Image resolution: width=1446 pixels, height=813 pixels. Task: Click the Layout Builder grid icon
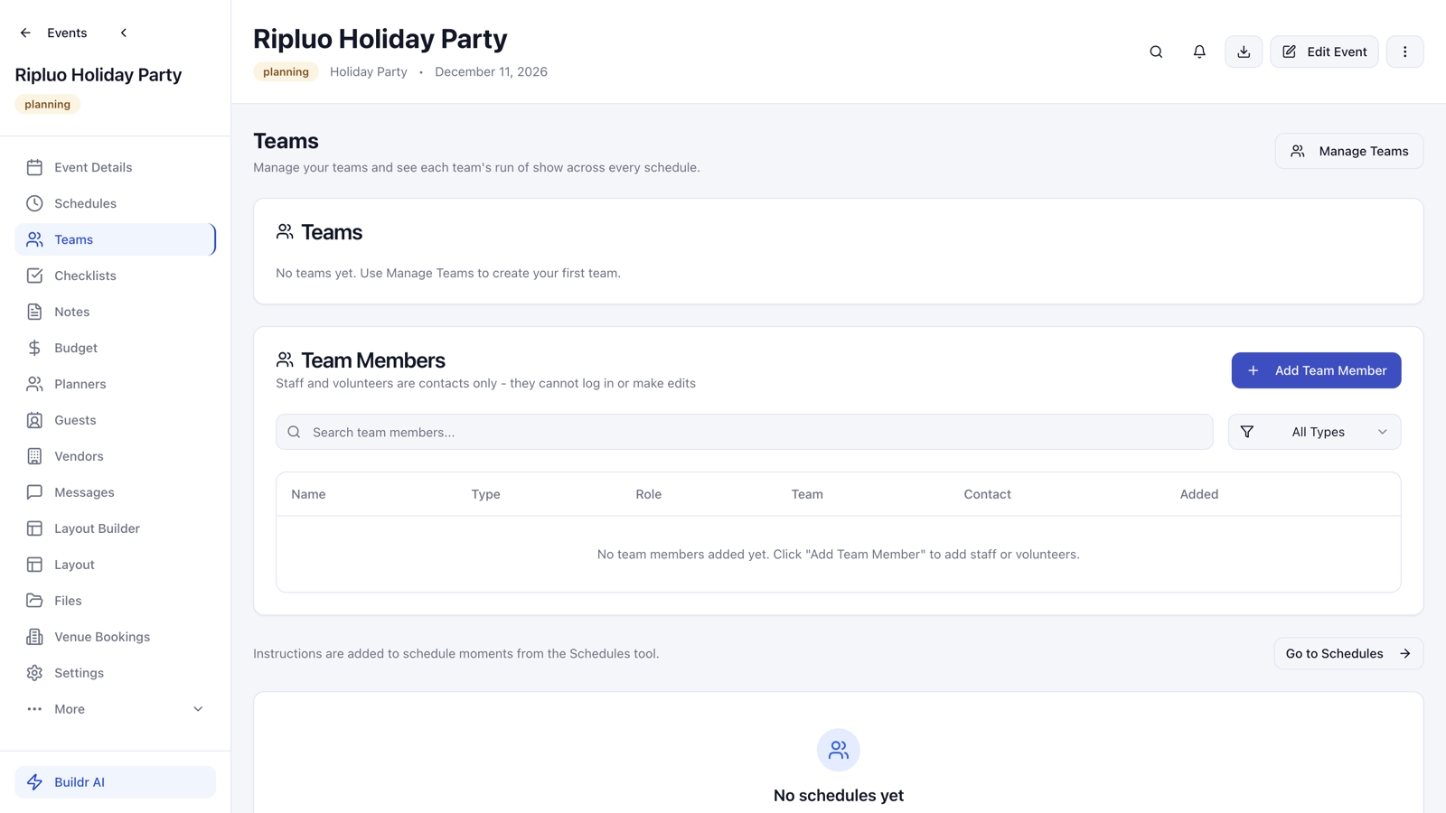34,528
